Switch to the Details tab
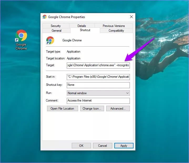 coord(82,26)
